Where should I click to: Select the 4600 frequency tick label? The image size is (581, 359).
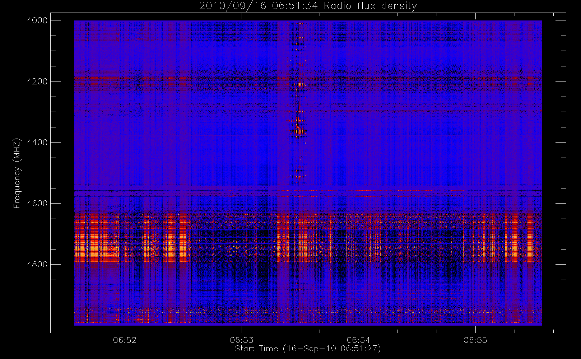[x=37, y=204]
